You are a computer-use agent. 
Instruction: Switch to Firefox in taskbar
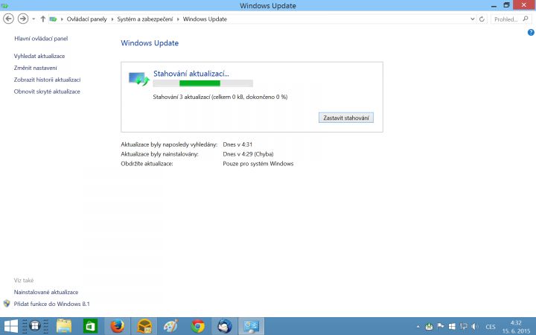coord(118,326)
